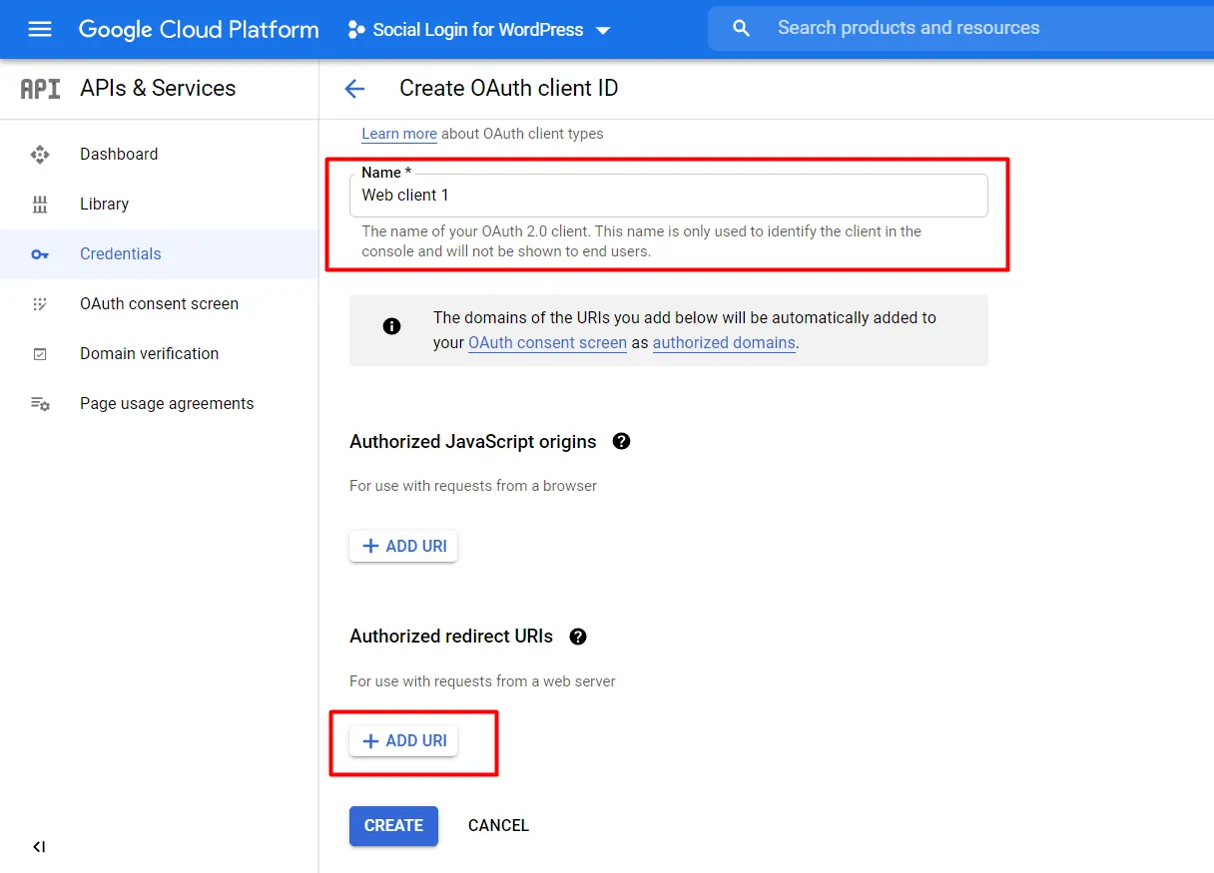
Task: Click the Name field containing Web client 1
Action: pos(669,196)
